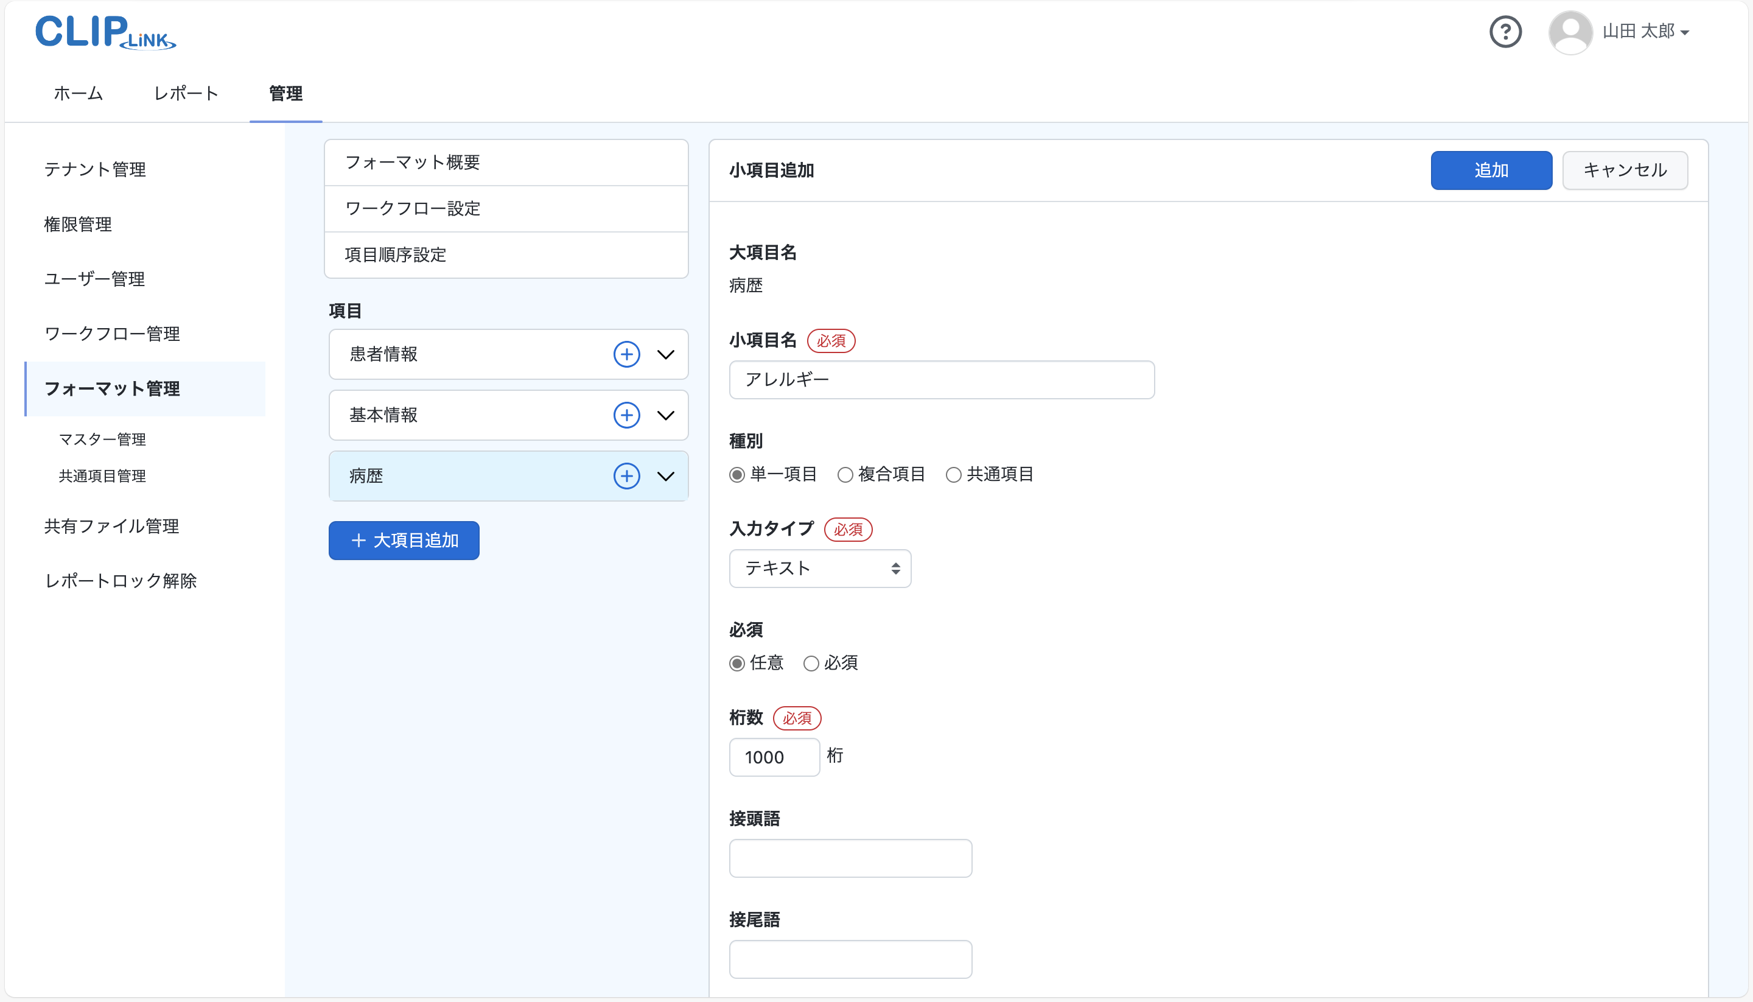Add sub-item to 患者情報 with plus icon
1753x1002 pixels.
click(626, 354)
